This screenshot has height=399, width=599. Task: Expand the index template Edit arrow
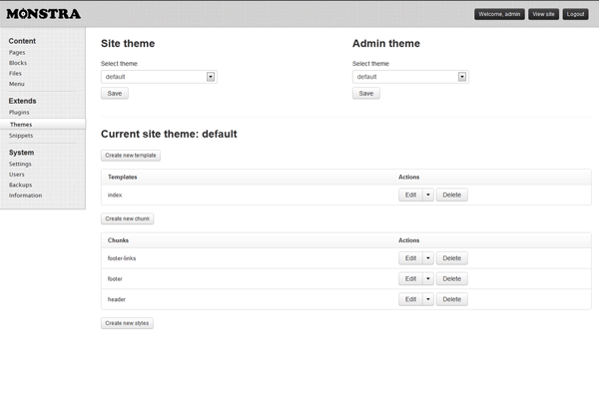(428, 195)
